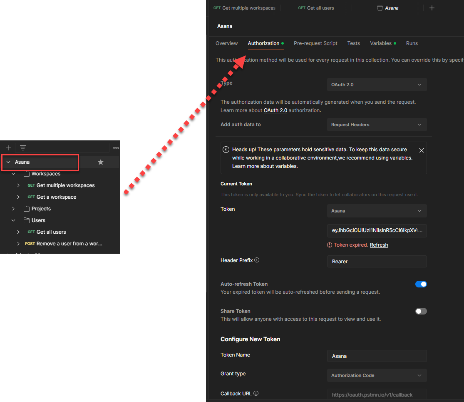Image resolution: width=464 pixels, height=402 pixels.
Task: Switch to Get multiple workspaces top tab
Action: pyautogui.click(x=244, y=8)
